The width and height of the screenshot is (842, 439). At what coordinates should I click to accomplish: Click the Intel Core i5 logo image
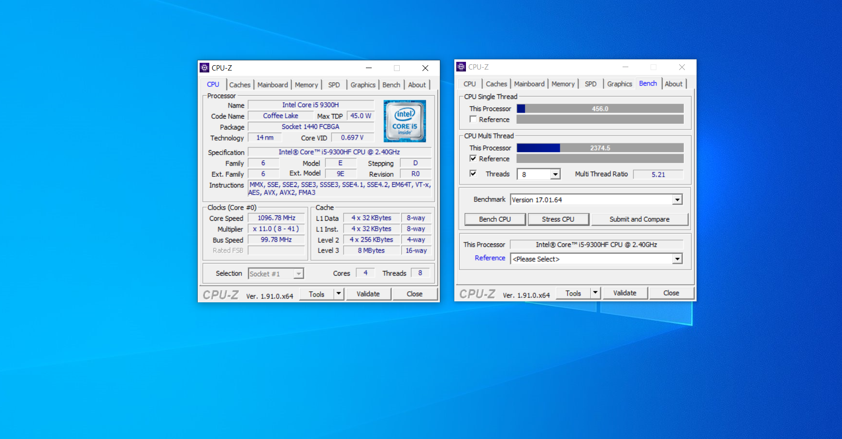(x=405, y=121)
